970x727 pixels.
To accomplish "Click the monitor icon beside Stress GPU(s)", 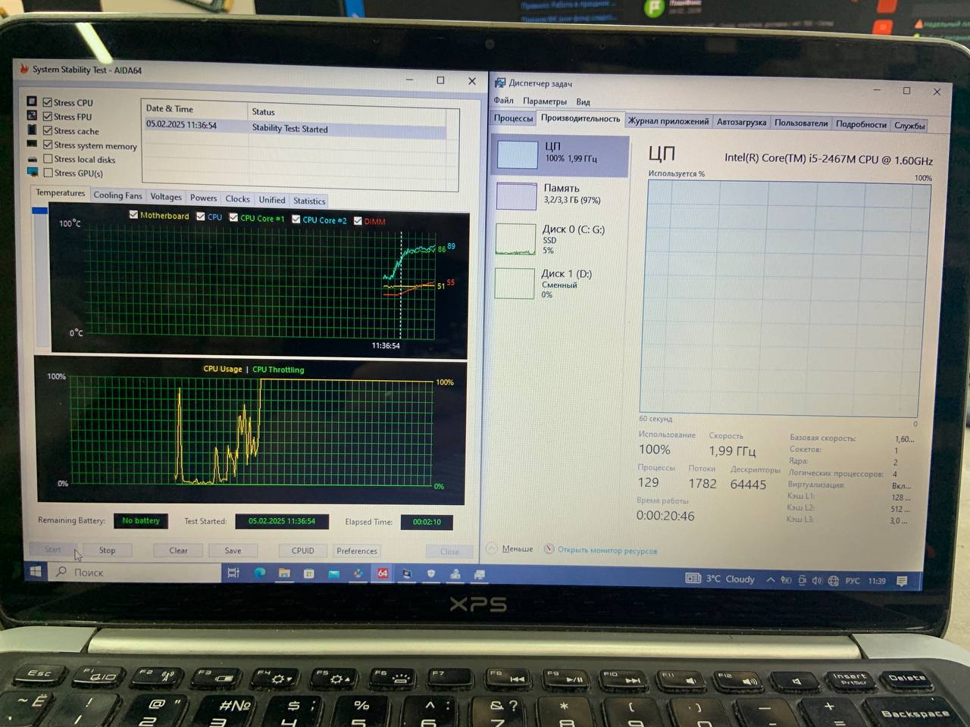I will [32, 173].
